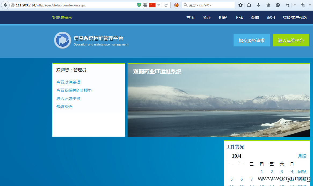
Task: Click the 双鹤药业IT运维系统 banner image
Action: coord(219,100)
